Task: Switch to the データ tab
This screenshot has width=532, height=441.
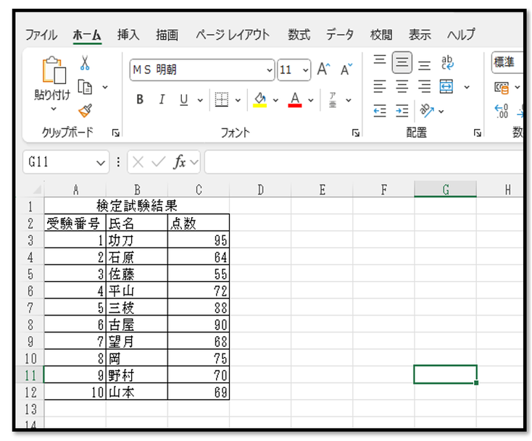Action: tap(340, 35)
